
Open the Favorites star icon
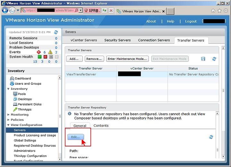pos(219,11)
